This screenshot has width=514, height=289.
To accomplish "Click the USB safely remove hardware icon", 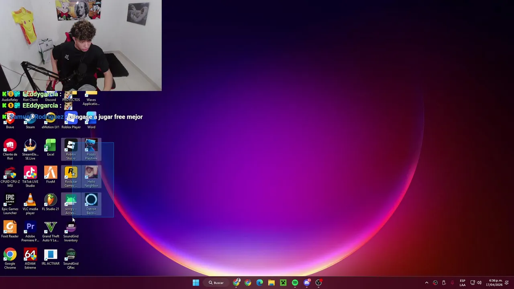I will [444, 283].
